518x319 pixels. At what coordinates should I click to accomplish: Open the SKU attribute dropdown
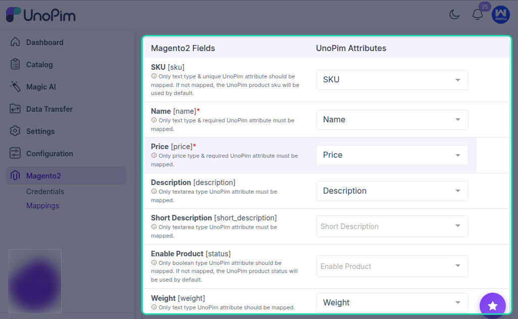(x=392, y=80)
